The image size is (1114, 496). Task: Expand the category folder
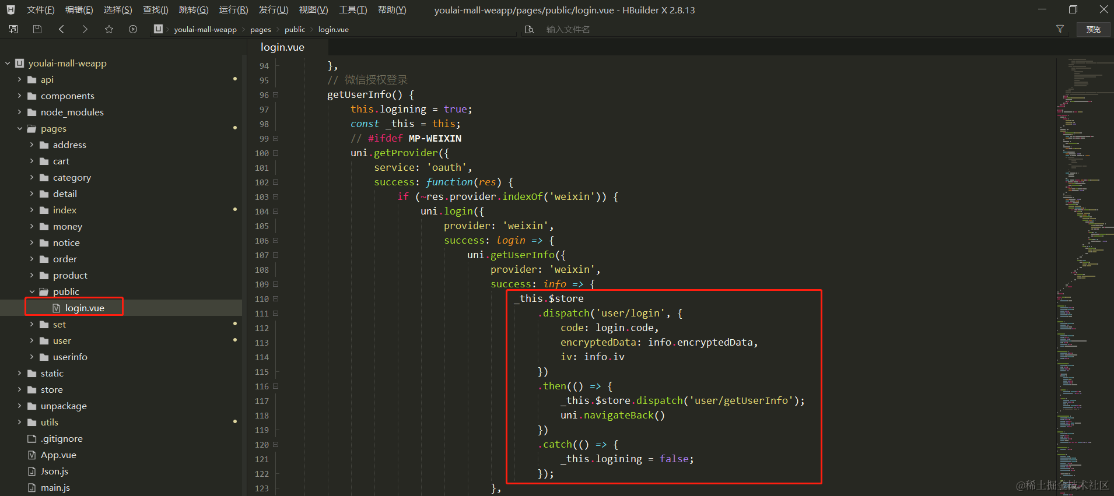(31, 177)
